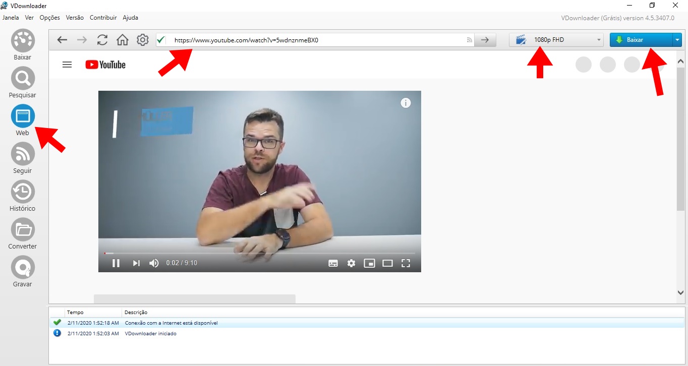Click the video progress bar
Image resolution: width=688 pixels, height=366 pixels.
coord(260,253)
